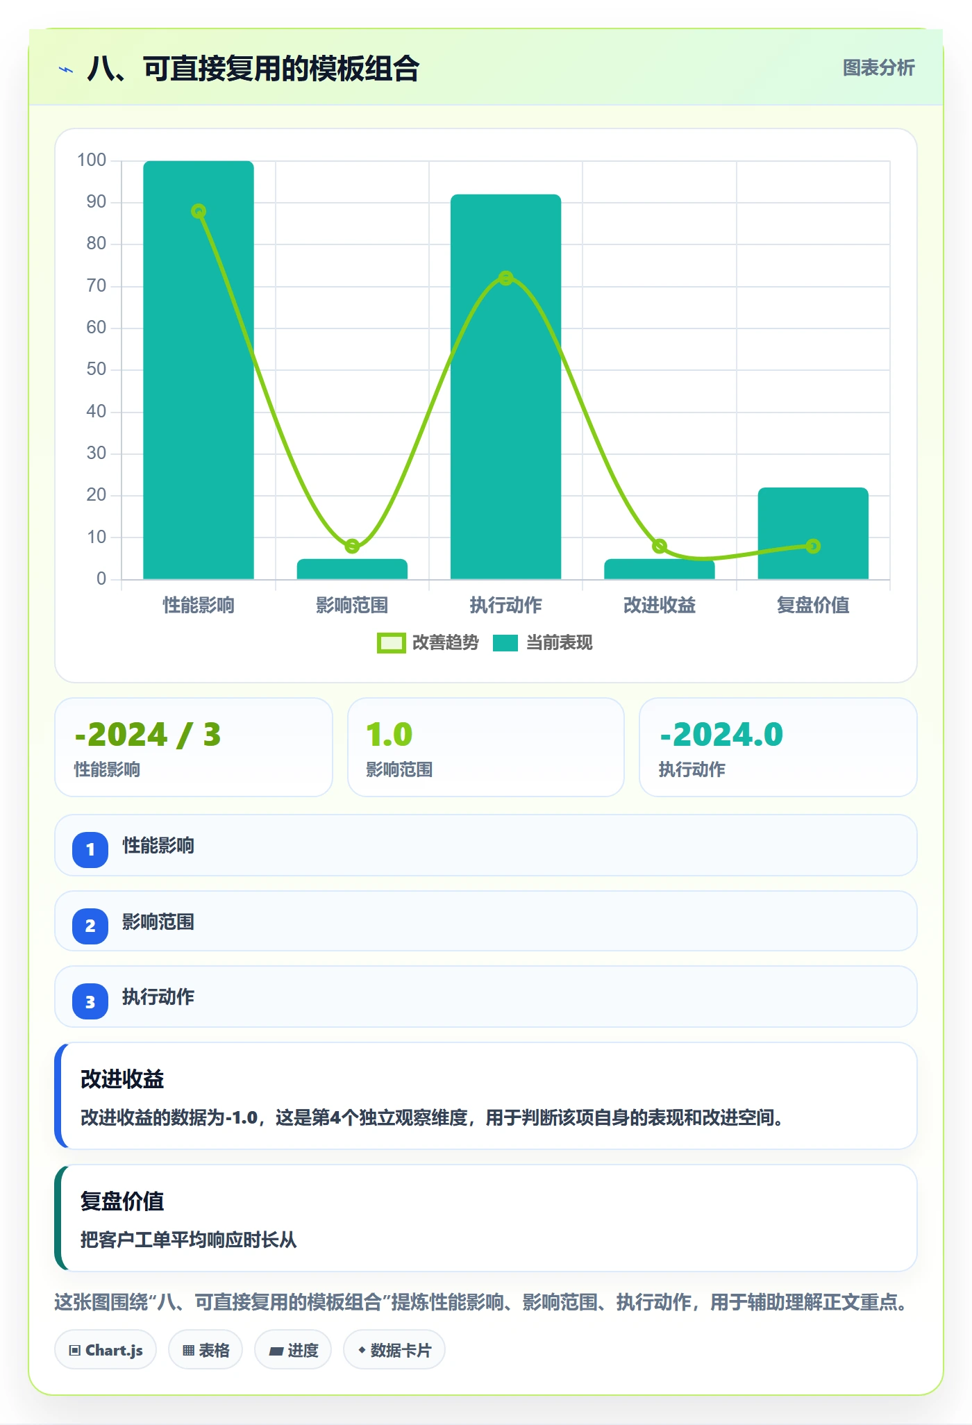The image size is (972, 1425).
Task: Click the 表格 tag chip
Action: click(206, 1350)
